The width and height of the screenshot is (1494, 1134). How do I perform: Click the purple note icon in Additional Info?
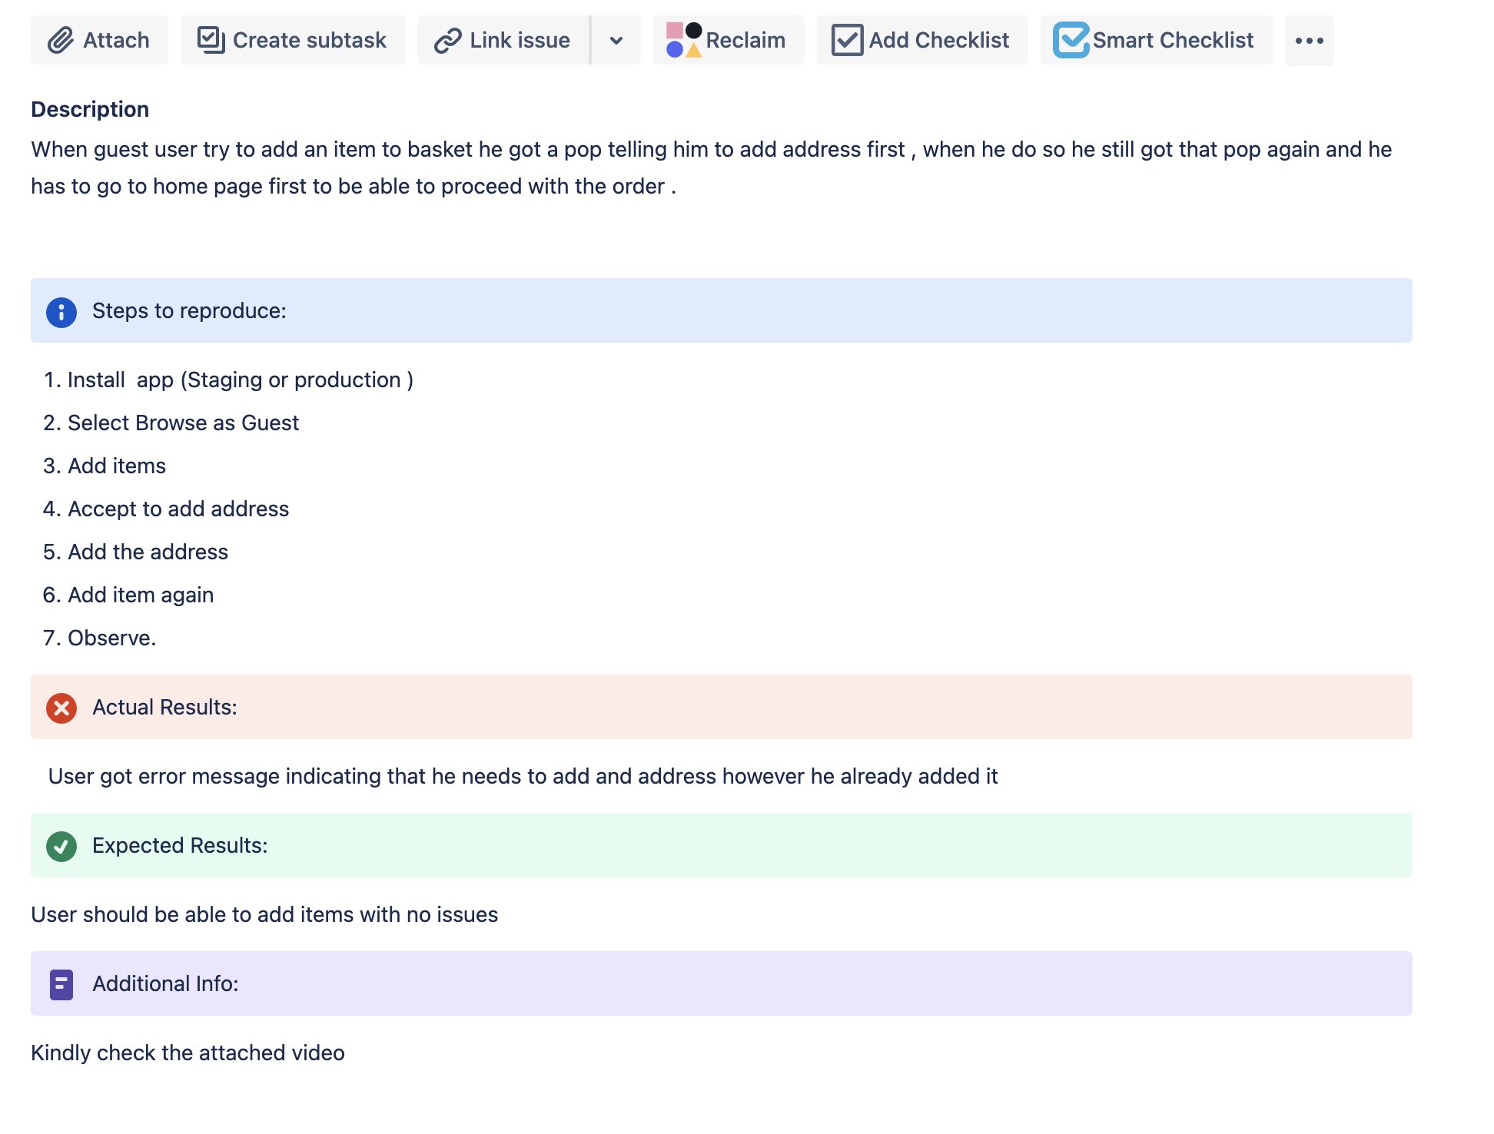(x=61, y=985)
